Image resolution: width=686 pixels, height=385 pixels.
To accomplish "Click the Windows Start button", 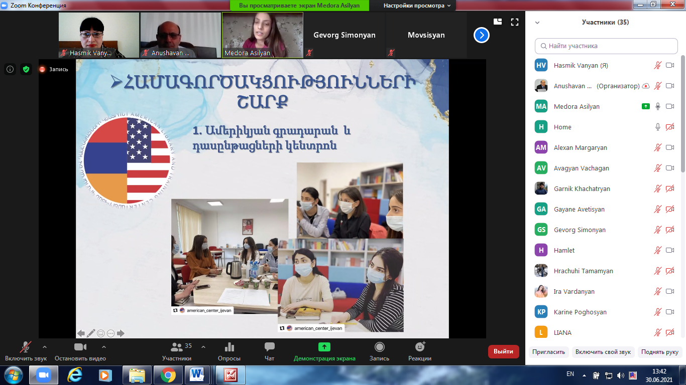I will click(13, 375).
